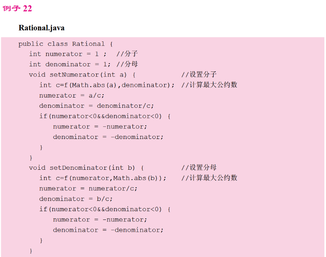This screenshot has height=257, width=326.
Task: Click the "numerator = numerator/c;" statement
Action: [88, 188]
